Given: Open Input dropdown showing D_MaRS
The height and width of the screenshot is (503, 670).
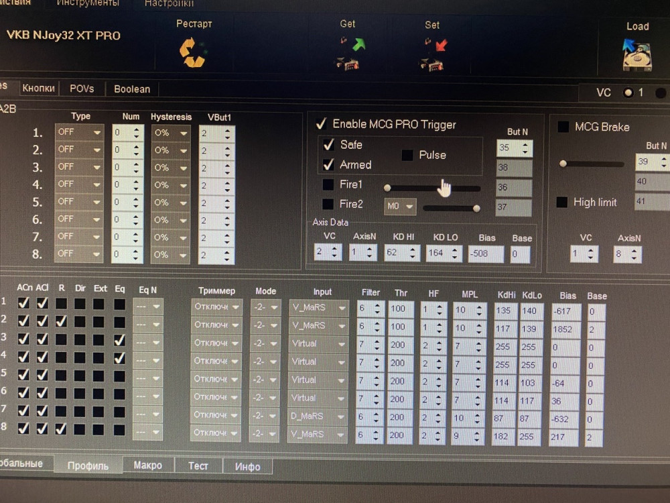Looking at the screenshot, I should click(318, 416).
